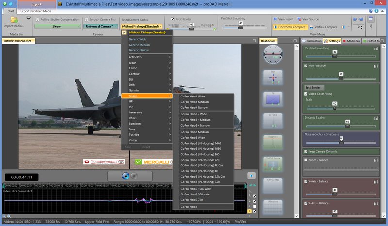Switch to the Information tab
Screen dimensions: 388x226
pyautogui.click(x=311, y=41)
